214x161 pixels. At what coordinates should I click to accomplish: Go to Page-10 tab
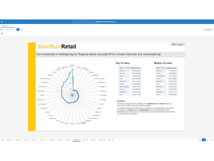[x=85, y=140]
